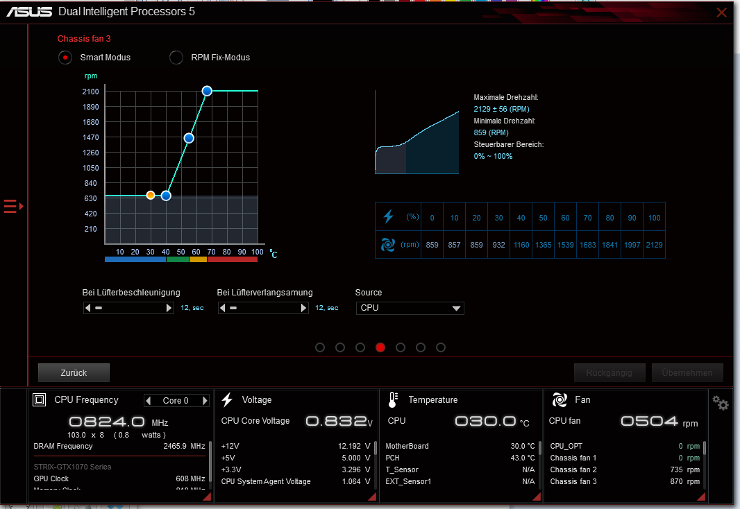Screen dimensions: 740x509
Task: Switch to previous core with left arrow
Action: [x=149, y=401]
